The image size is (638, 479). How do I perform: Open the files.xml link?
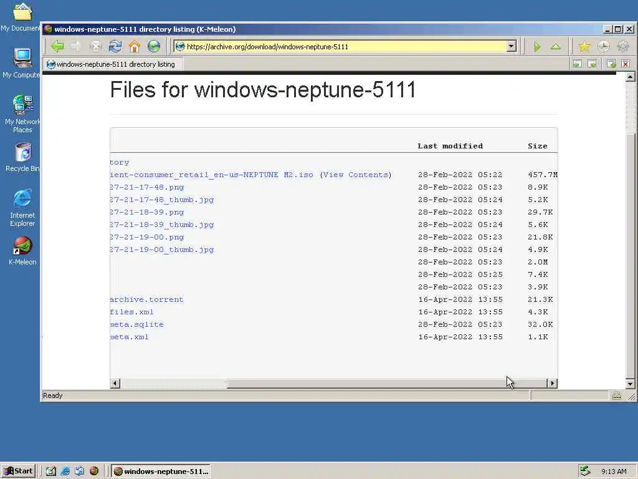[132, 312]
